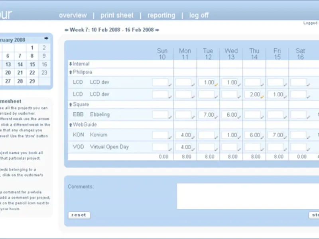319x239 pixels.
Task: Click the VOD project code
Action: click(x=78, y=147)
